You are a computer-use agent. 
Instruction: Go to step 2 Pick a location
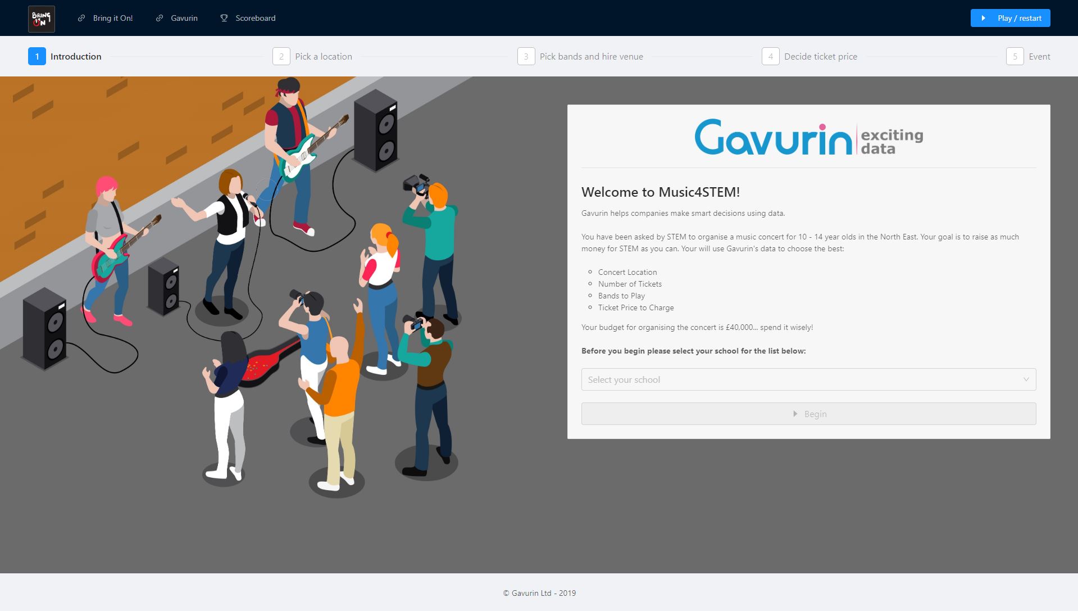(x=312, y=56)
